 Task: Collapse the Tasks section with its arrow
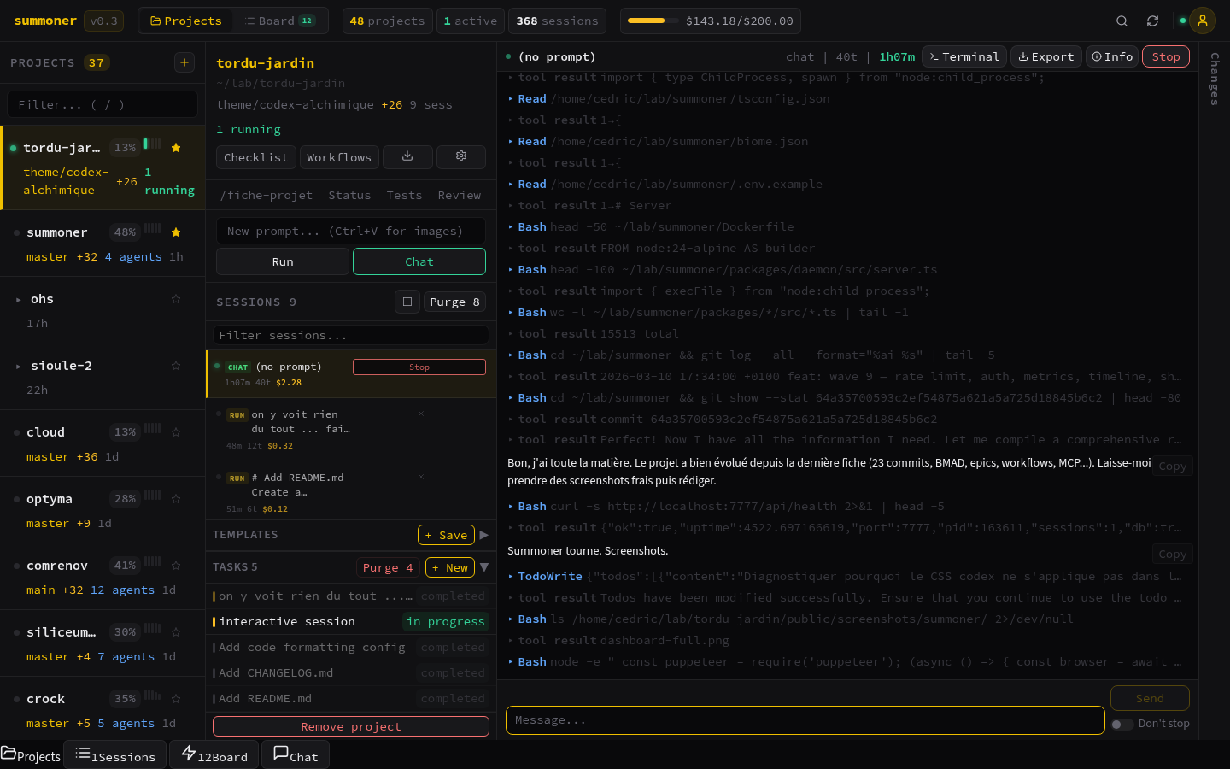click(484, 566)
